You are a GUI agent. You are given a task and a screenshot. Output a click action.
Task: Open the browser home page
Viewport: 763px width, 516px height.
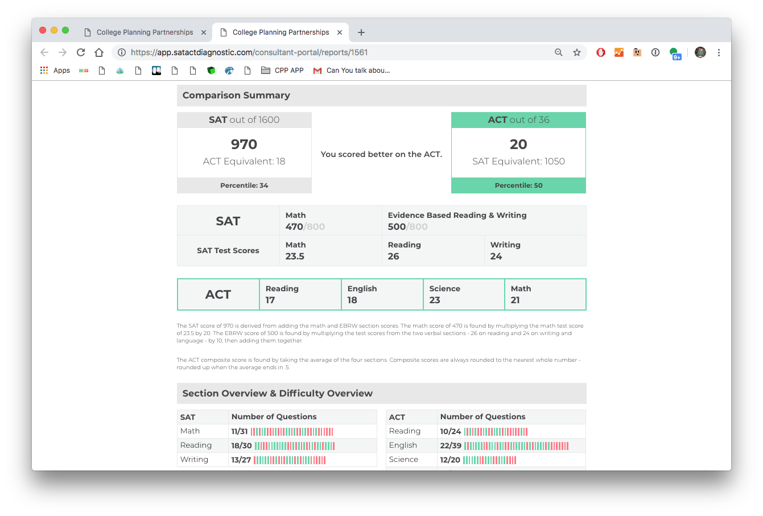(x=99, y=52)
